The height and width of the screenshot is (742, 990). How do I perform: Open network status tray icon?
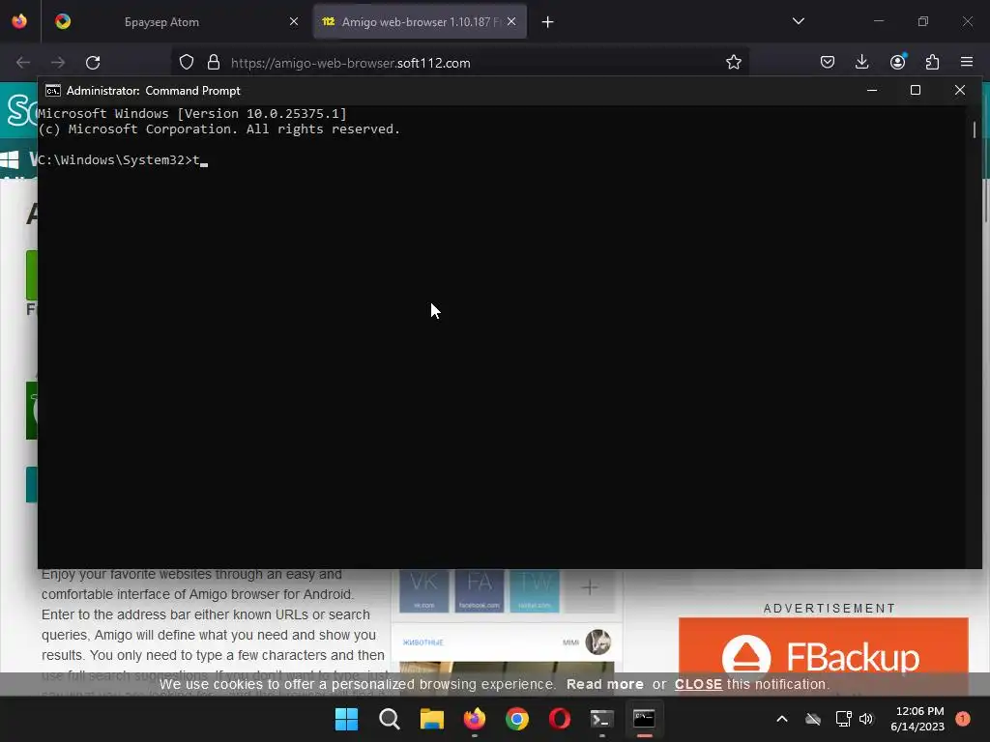(x=843, y=719)
